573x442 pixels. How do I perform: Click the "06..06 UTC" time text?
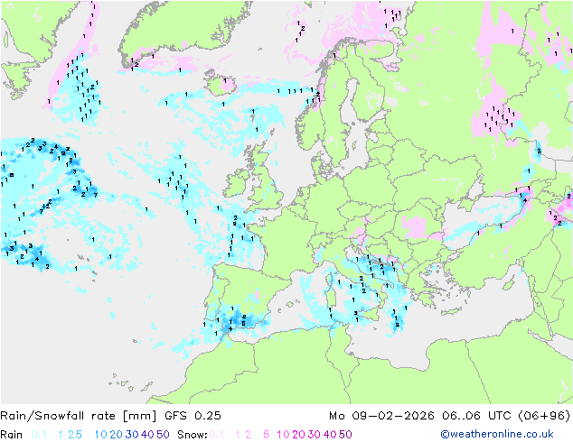477,416
